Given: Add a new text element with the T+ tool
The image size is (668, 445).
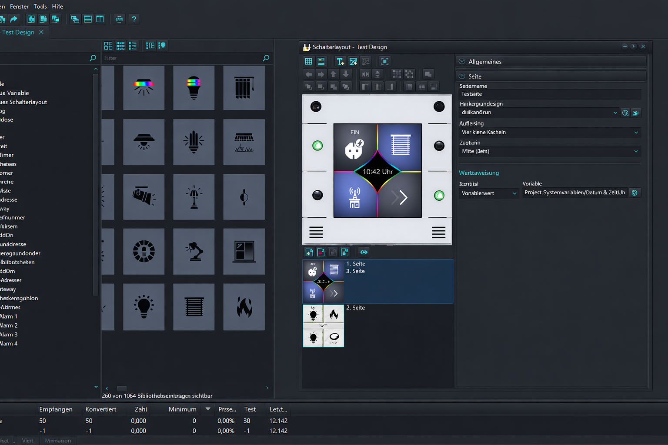Looking at the screenshot, I should (340, 61).
